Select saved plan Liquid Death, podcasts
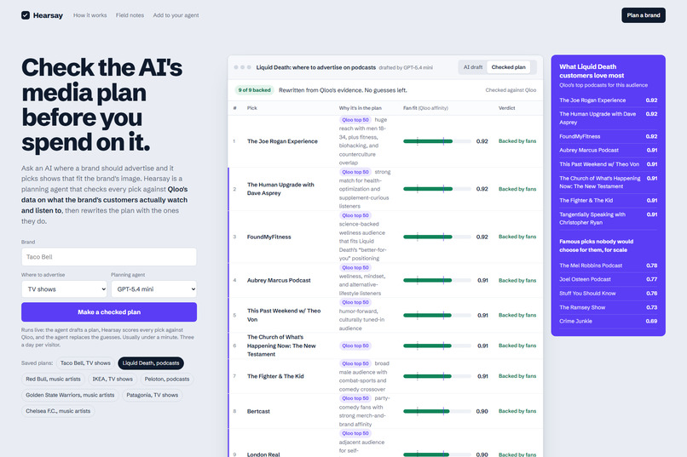 click(x=151, y=363)
